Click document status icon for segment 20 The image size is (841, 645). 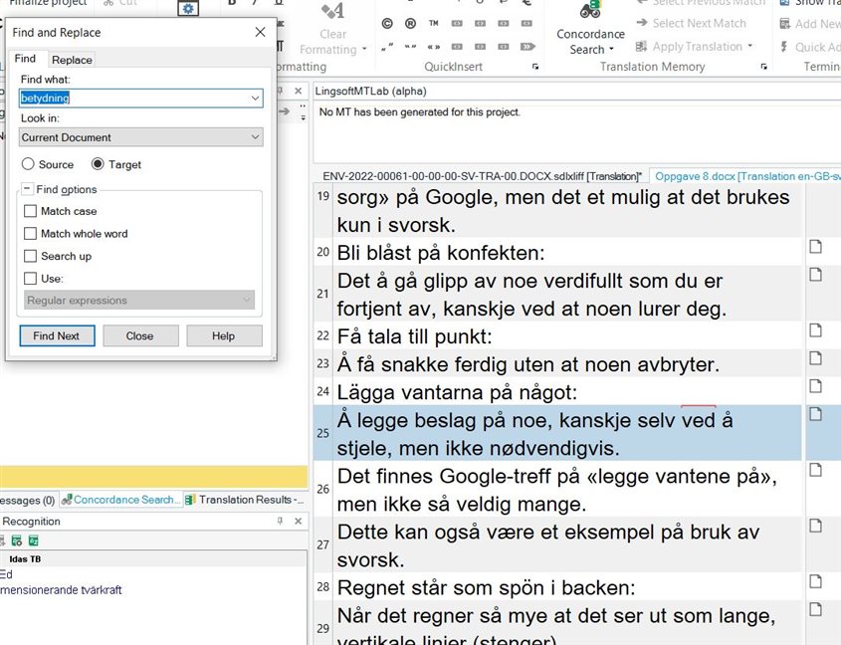815,246
